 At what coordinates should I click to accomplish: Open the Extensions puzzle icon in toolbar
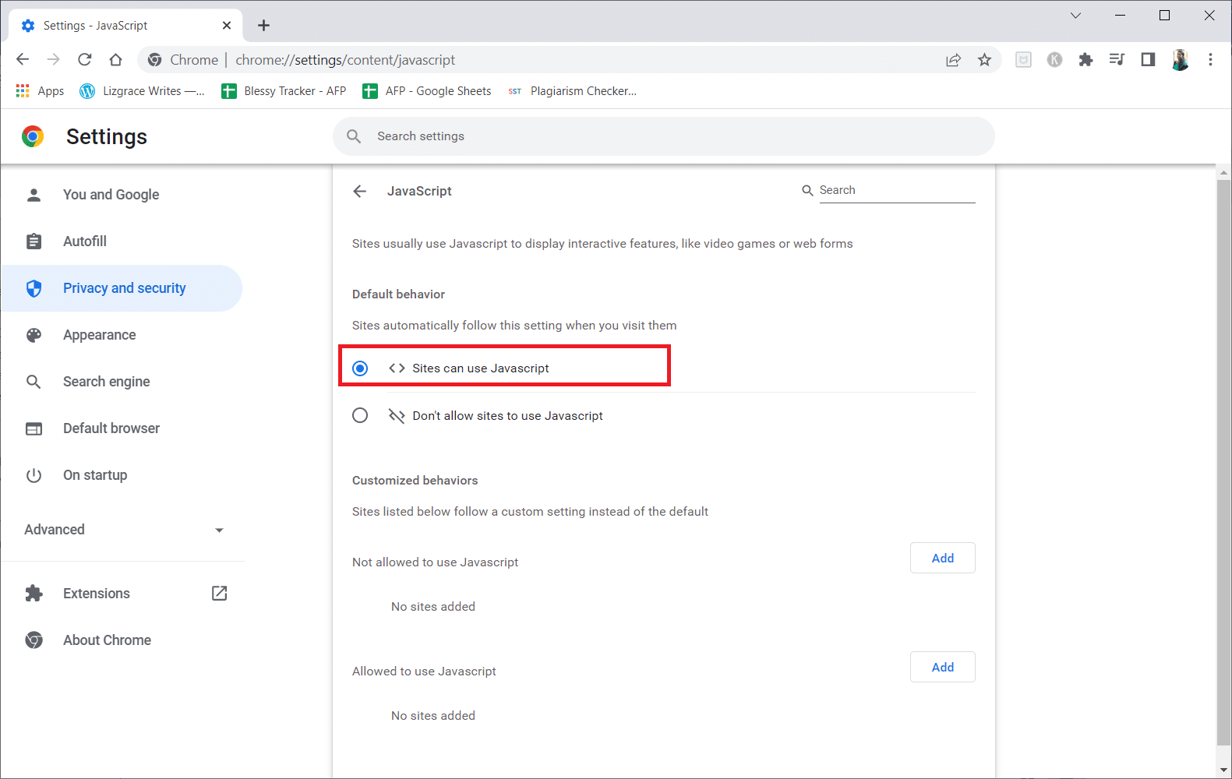coord(1086,60)
